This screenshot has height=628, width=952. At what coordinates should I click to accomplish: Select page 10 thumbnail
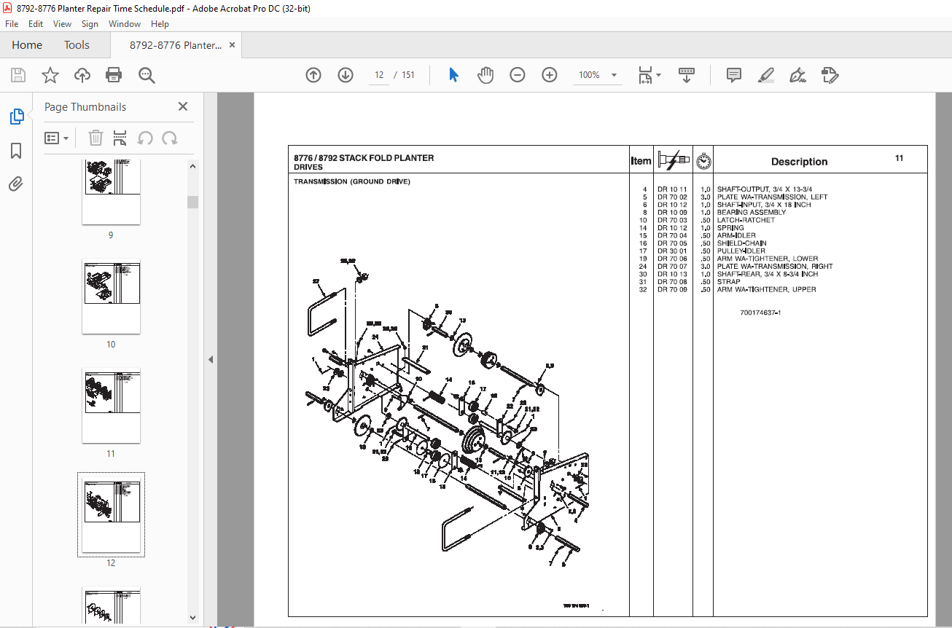[x=111, y=297]
